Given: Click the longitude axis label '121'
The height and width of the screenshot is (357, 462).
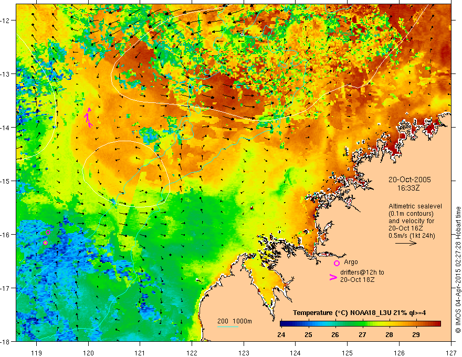Looking at the screenshot, I should [140, 353].
